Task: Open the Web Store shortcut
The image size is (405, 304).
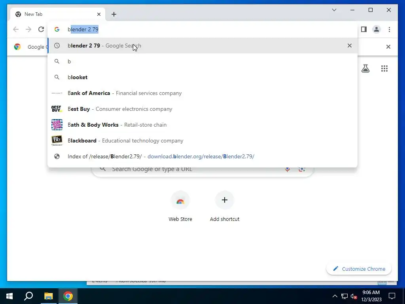Action: [180, 207]
